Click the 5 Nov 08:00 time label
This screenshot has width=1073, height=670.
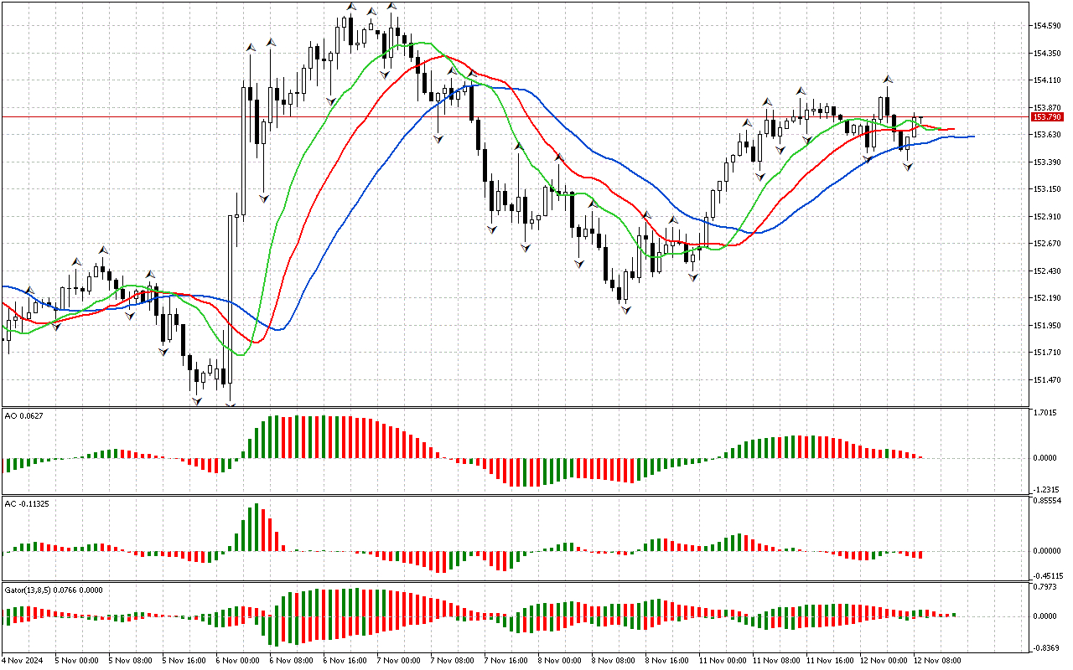(x=132, y=660)
